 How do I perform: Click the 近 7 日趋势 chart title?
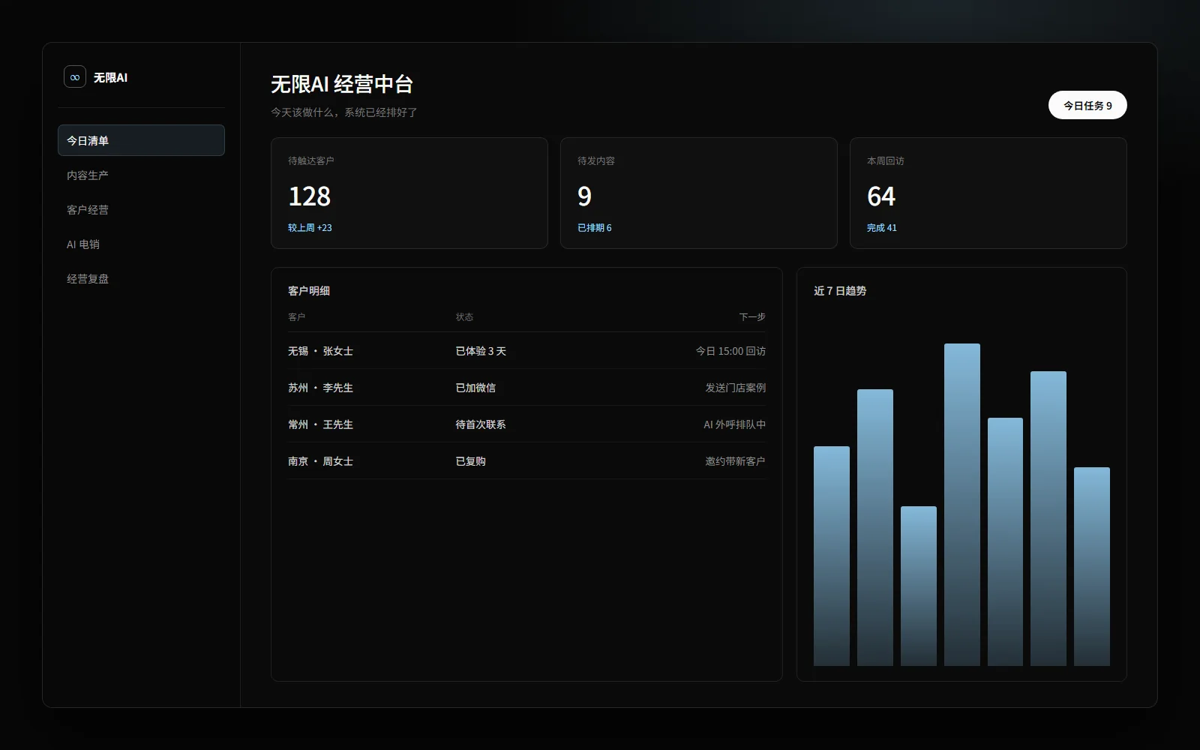tap(840, 290)
